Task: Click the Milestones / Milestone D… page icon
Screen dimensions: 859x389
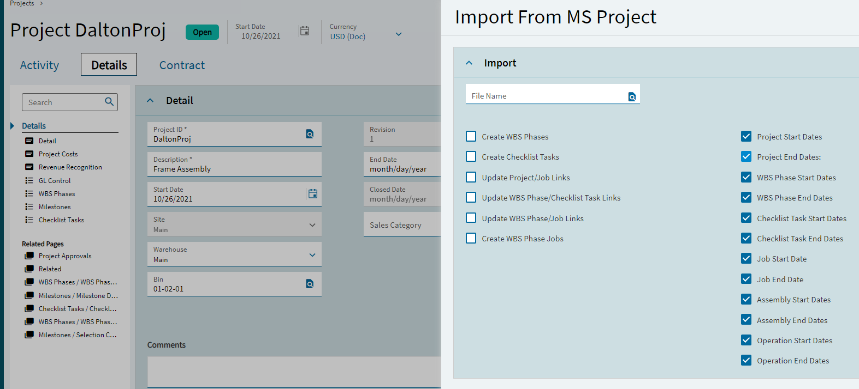Action: (x=29, y=295)
